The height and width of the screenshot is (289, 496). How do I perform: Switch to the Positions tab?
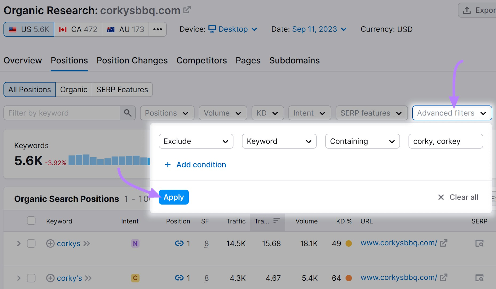click(69, 60)
